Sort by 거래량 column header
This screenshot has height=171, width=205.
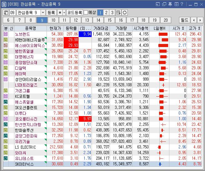pyautogui.click(x=121, y=28)
